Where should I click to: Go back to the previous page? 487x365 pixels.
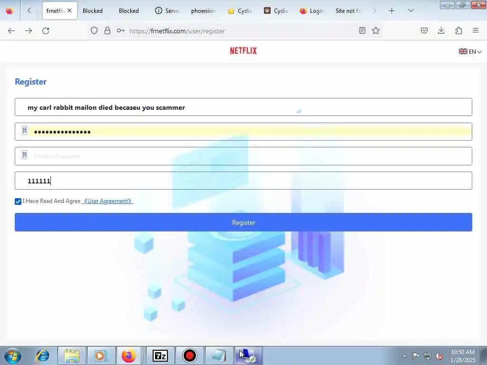(x=11, y=31)
